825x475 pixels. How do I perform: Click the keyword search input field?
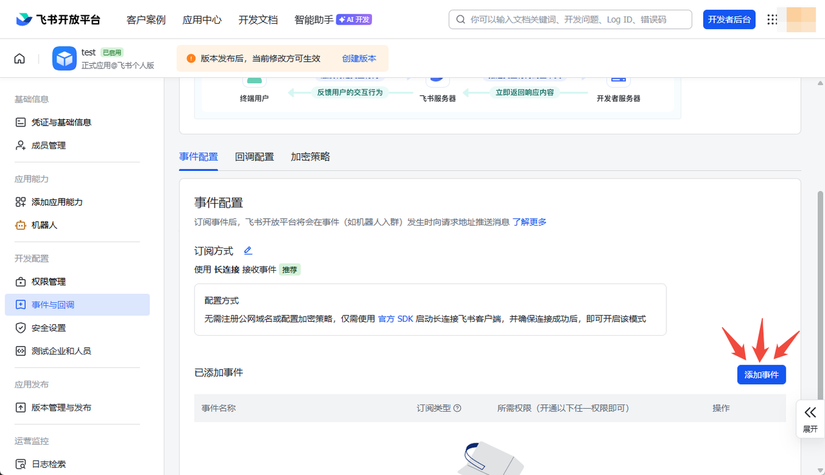[x=570, y=19]
